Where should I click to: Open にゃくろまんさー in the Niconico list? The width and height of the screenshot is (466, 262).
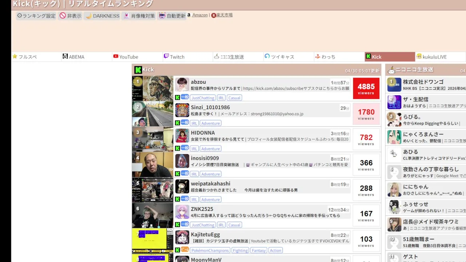pos(423,134)
